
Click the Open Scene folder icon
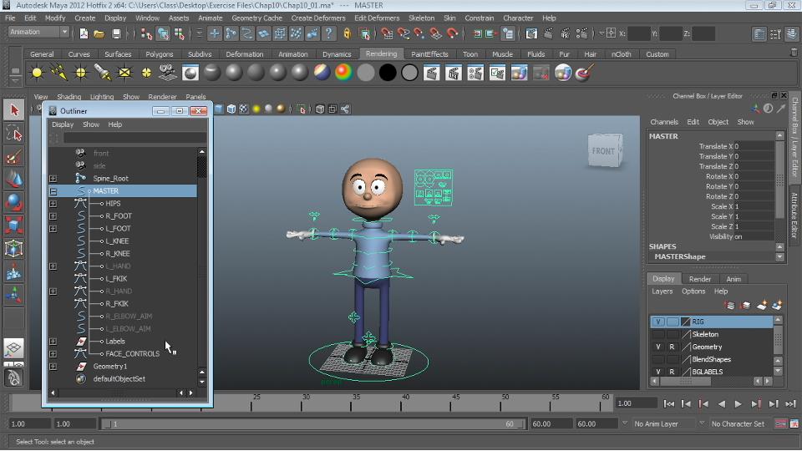click(x=99, y=33)
